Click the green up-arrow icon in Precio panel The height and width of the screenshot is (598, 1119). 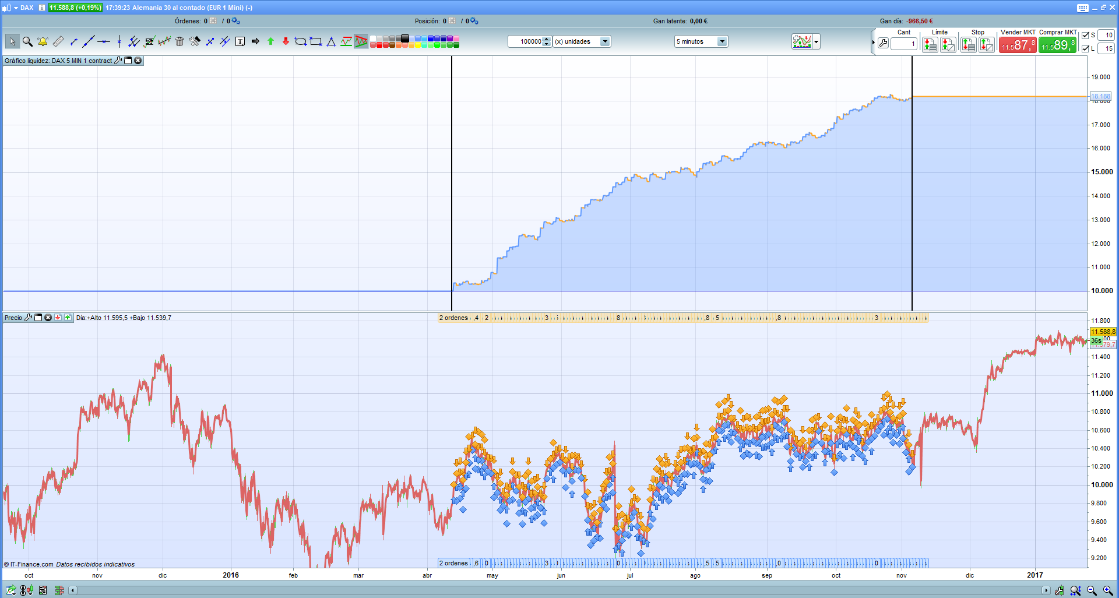68,318
